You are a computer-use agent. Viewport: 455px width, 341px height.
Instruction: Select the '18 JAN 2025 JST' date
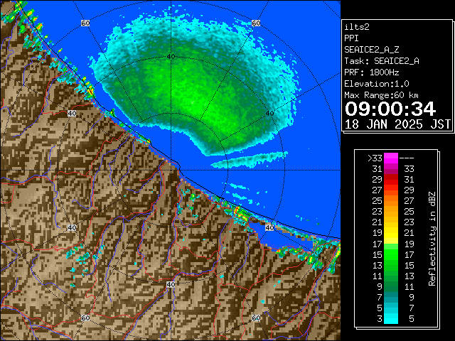(x=397, y=124)
